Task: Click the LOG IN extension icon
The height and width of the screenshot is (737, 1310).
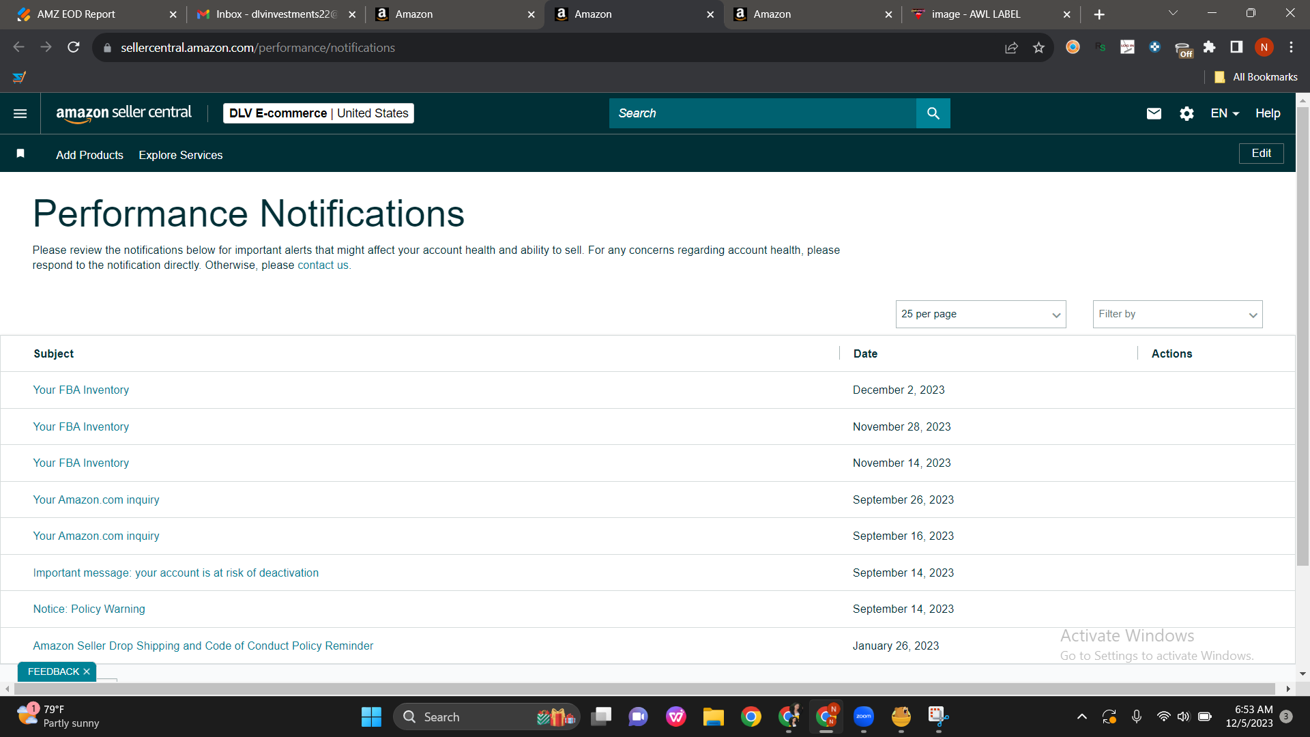Action: pyautogui.click(x=1127, y=47)
